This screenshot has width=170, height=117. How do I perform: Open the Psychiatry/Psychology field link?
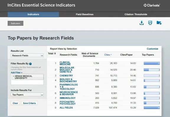[68, 103]
